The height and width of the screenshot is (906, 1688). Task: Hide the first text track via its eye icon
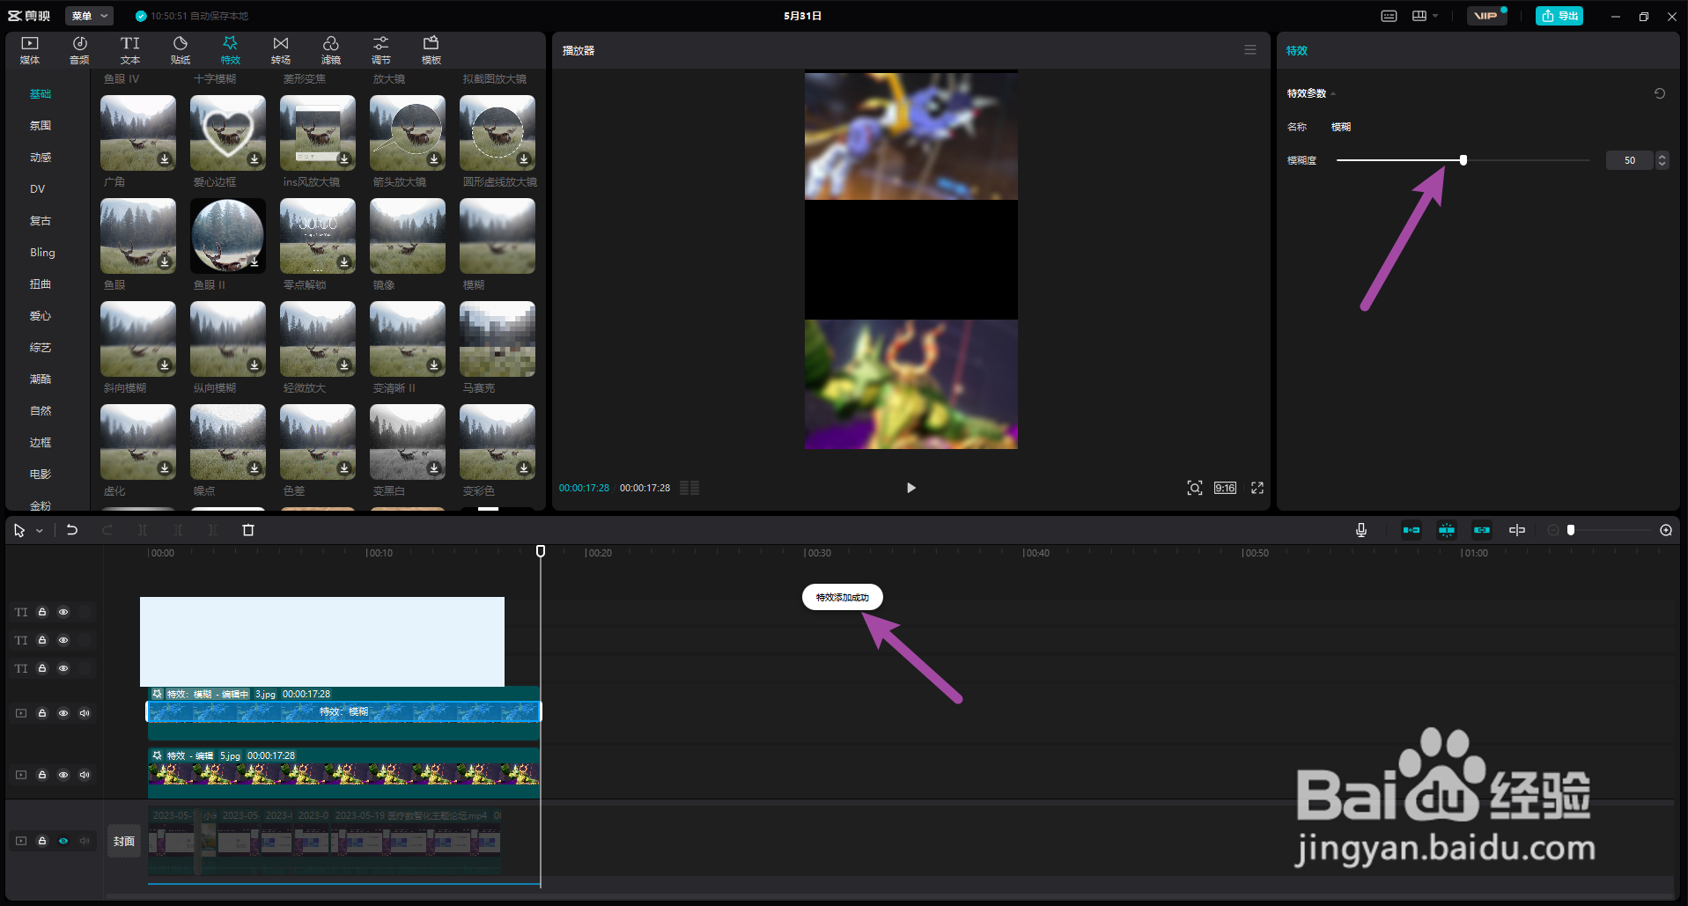(63, 612)
